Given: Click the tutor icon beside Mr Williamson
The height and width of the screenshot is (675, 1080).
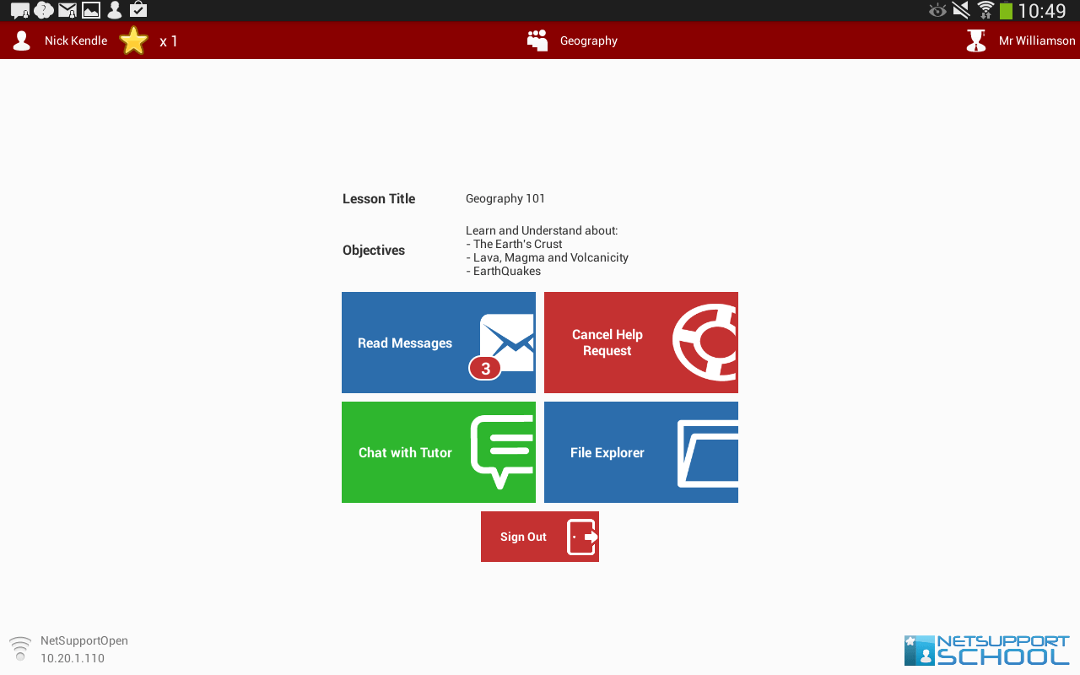Looking at the screenshot, I should click(x=976, y=40).
